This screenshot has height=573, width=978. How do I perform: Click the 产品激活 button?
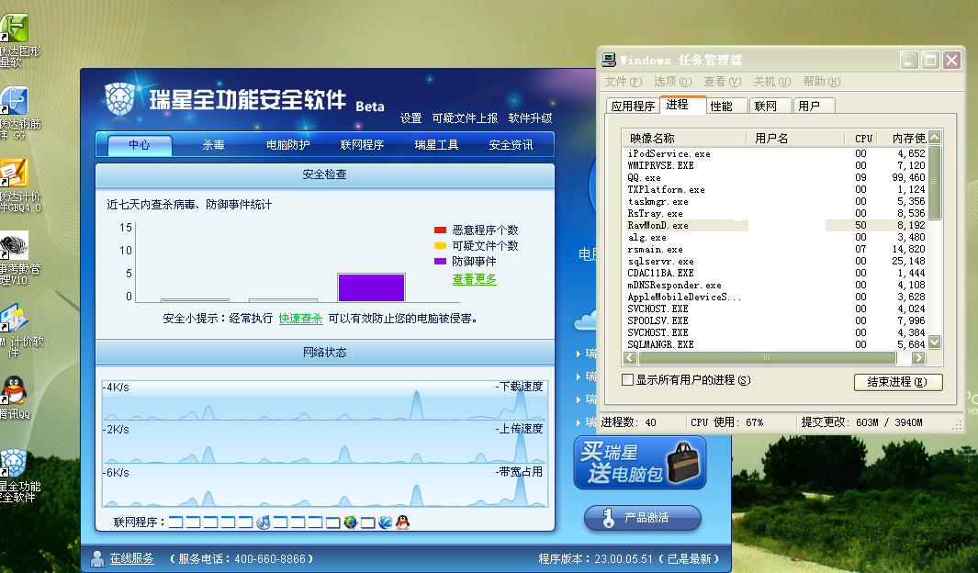point(643,518)
